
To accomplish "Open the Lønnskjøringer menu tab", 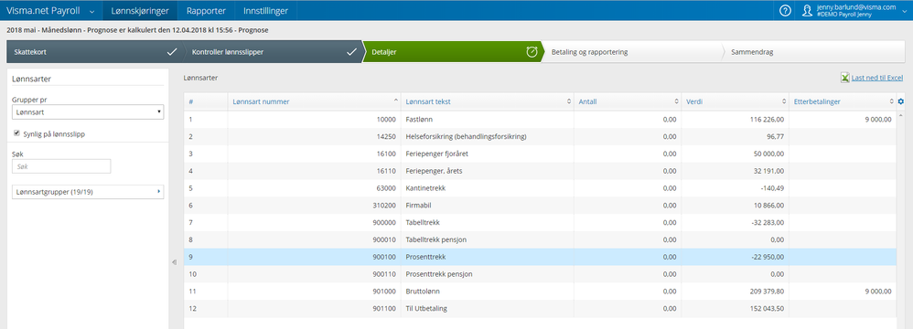I will pos(140,10).
